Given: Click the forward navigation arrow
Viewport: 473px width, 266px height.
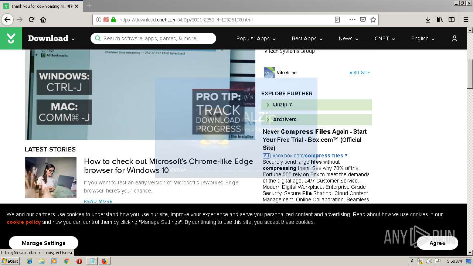Looking at the screenshot, I should (x=20, y=20).
